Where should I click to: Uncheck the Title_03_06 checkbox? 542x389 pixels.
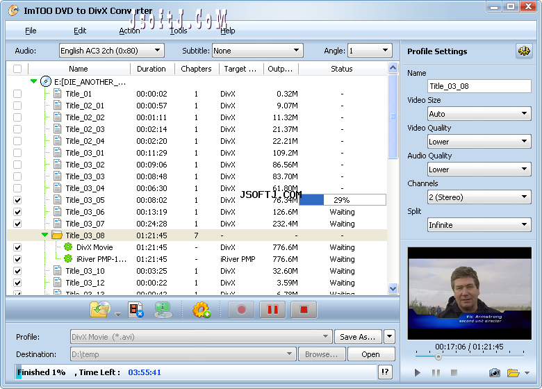pos(17,212)
